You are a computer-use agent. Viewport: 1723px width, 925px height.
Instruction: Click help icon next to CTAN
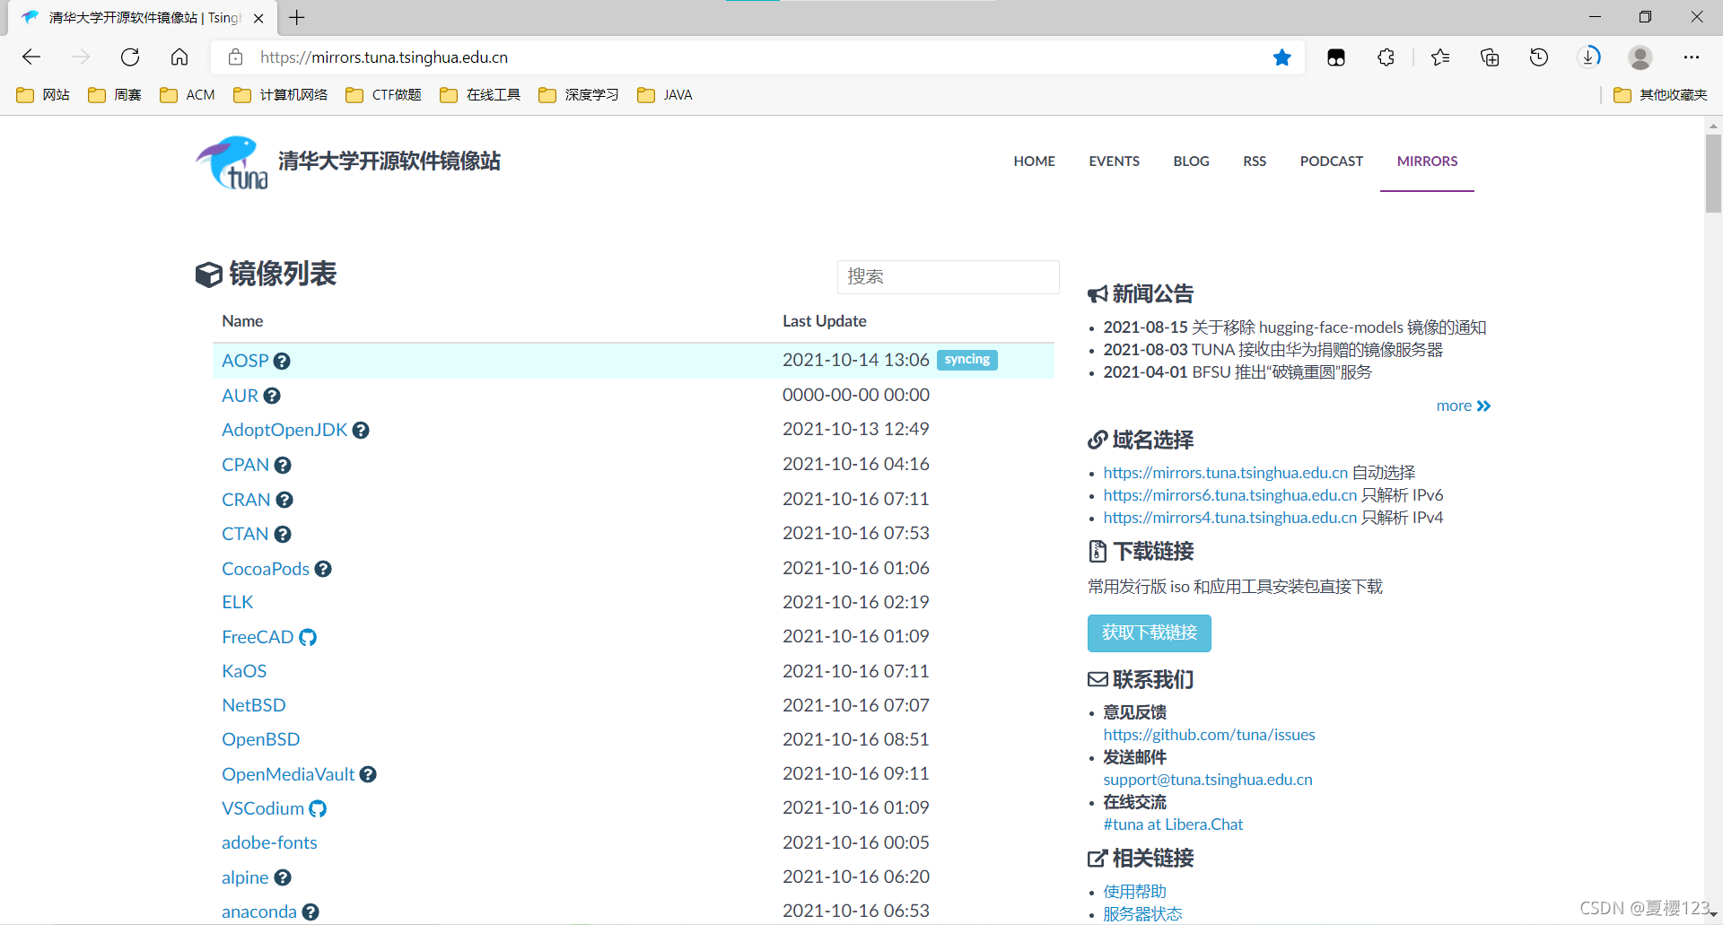[x=283, y=534]
